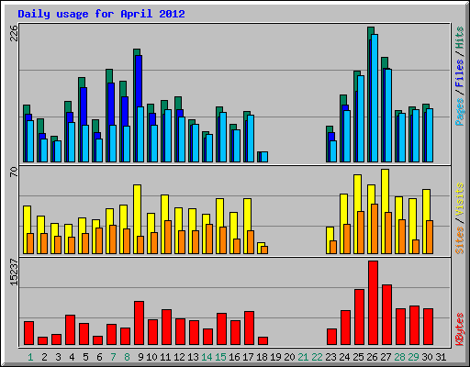Viewport: 470px width, 367px height.
Task: Click the green 'Hits' legend word
Action: 460,38
